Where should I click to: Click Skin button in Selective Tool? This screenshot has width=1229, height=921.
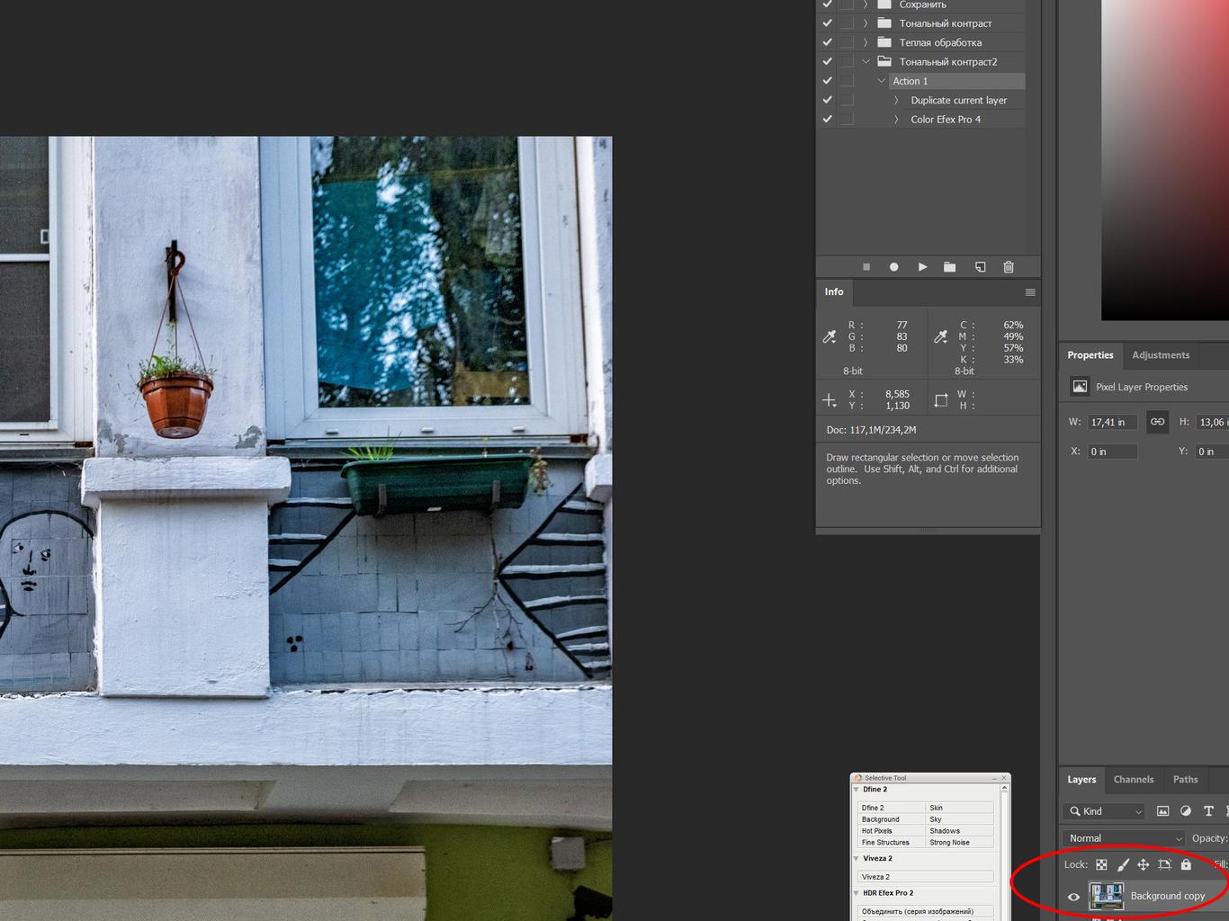click(960, 808)
